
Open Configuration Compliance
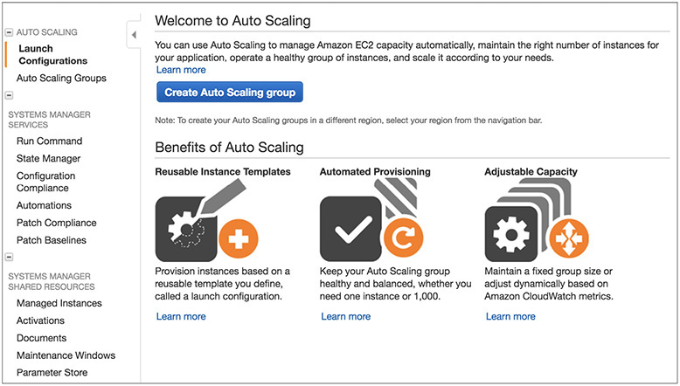(x=45, y=182)
